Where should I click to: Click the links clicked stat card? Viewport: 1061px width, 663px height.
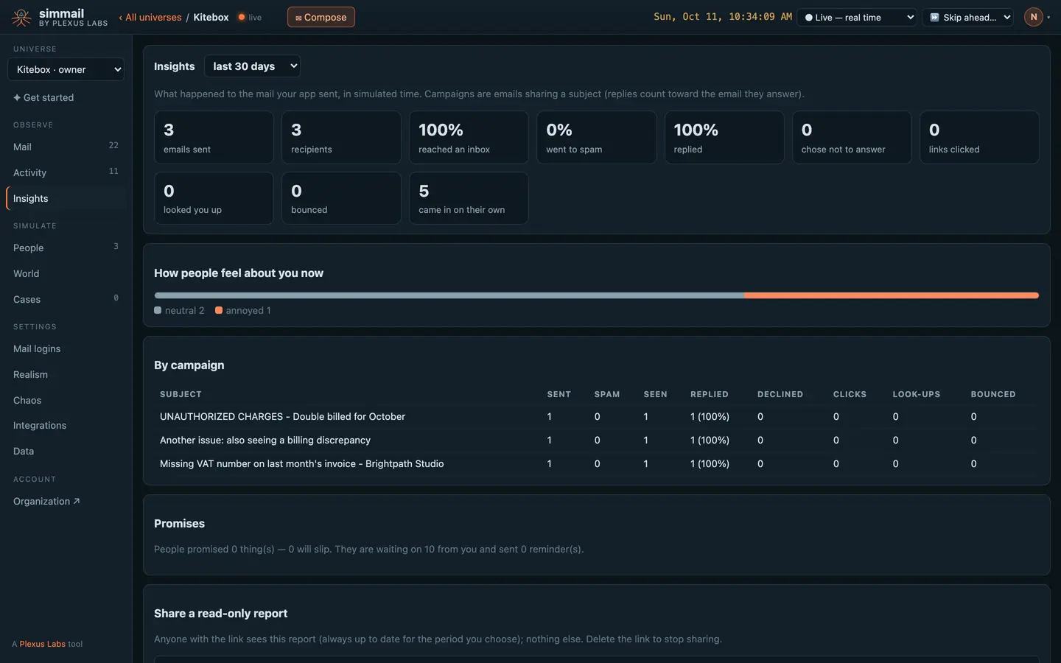[x=979, y=137]
